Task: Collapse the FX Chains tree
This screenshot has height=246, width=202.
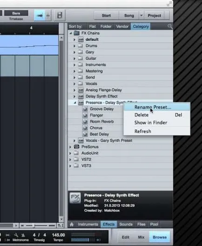Action: (x=71, y=33)
